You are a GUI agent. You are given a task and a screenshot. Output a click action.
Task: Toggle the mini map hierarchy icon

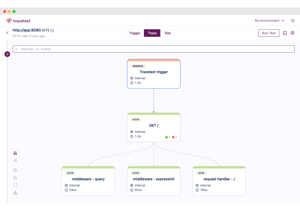pyautogui.click(x=15, y=193)
